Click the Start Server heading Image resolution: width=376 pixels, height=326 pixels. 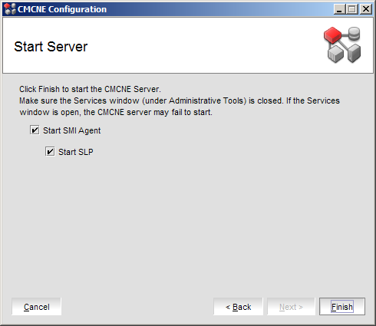(x=51, y=47)
